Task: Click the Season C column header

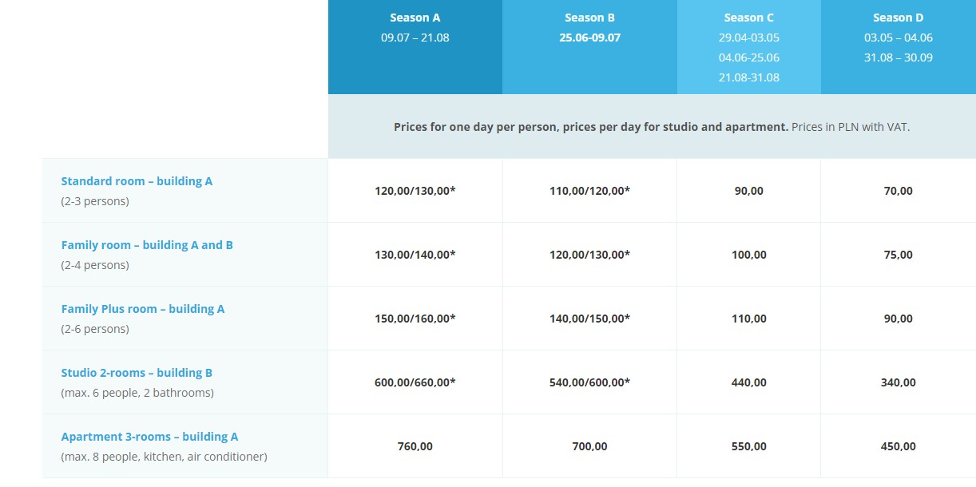Action: coord(748,18)
